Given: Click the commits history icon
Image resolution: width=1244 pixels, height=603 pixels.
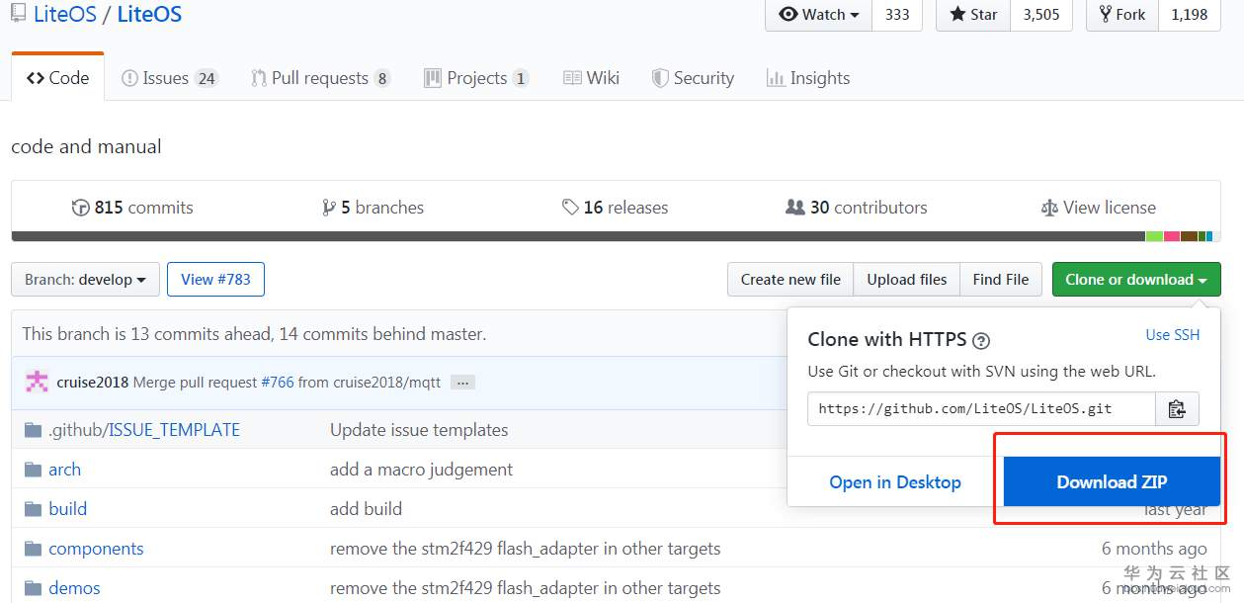Looking at the screenshot, I should pyautogui.click(x=81, y=208).
